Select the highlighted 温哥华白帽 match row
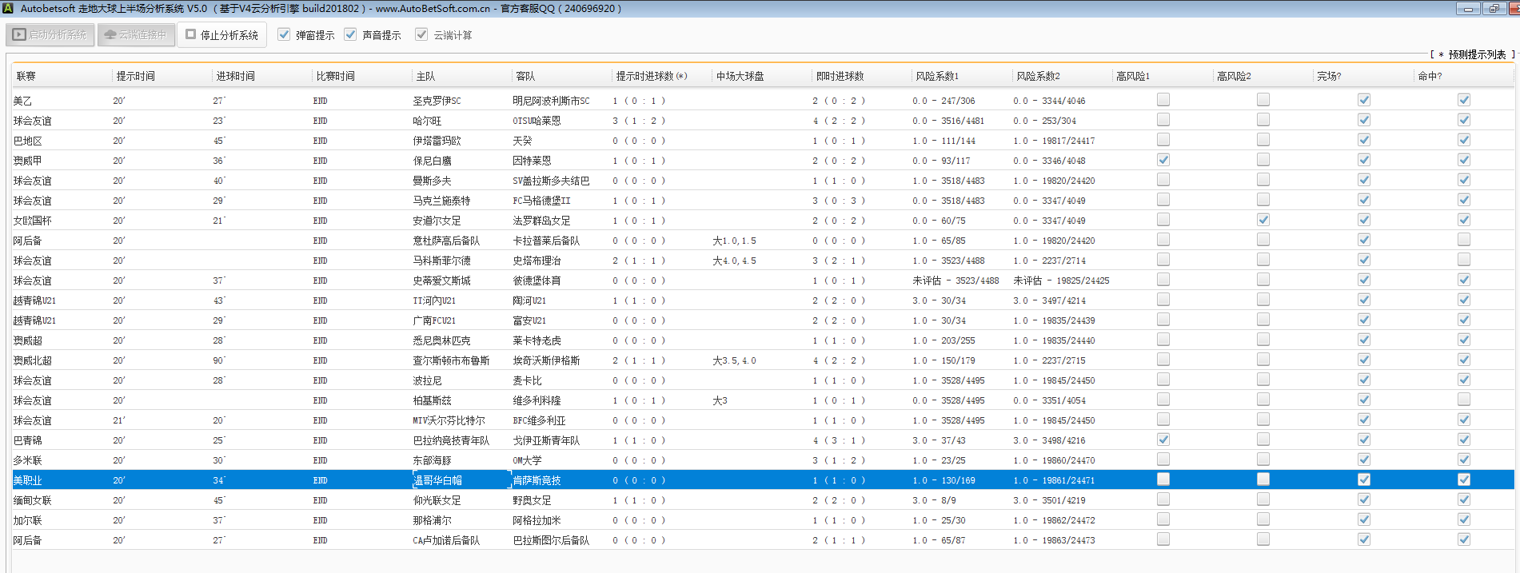 click(437, 480)
